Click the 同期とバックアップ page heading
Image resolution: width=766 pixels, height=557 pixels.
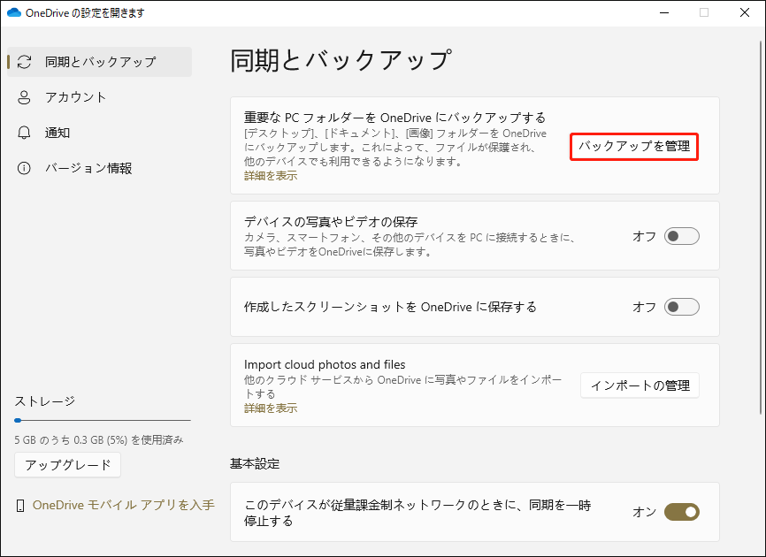(x=341, y=60)
